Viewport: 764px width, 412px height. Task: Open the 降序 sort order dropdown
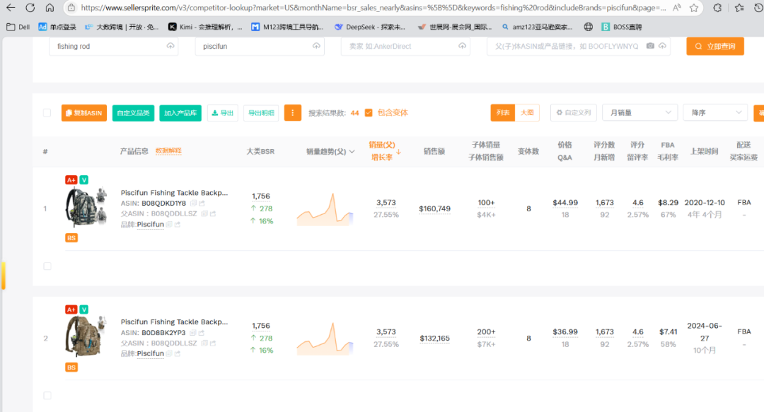click(x=714, y=113)
